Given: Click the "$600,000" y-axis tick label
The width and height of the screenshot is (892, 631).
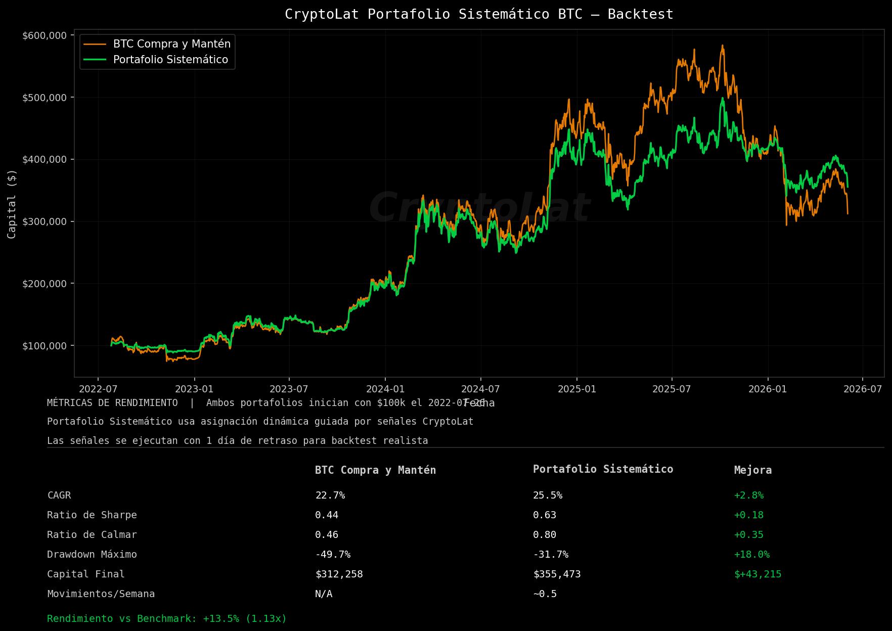Looking at the screenshot, I should tap(44, 35).
